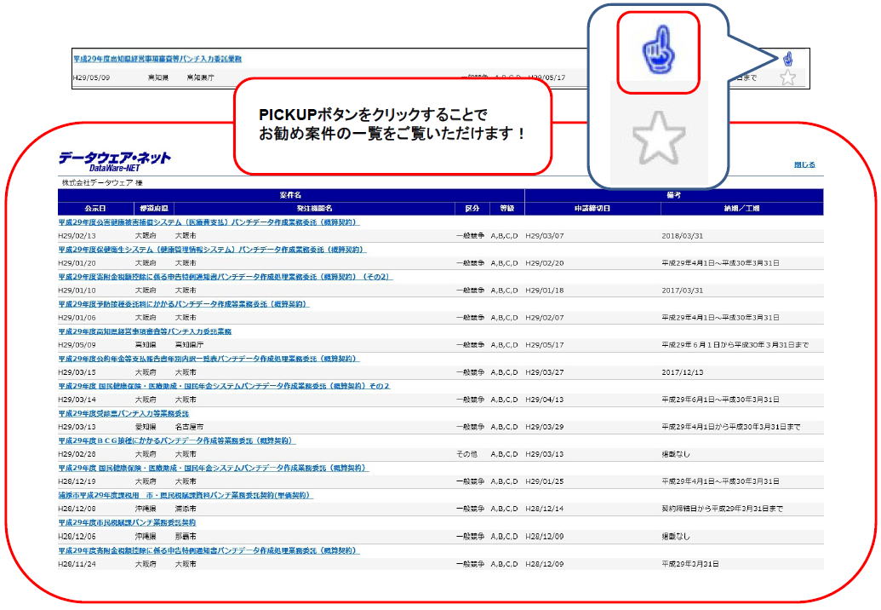881x610 pixels.
Task: Select the H29/02/28 announcement date
Action: [77, 454]
